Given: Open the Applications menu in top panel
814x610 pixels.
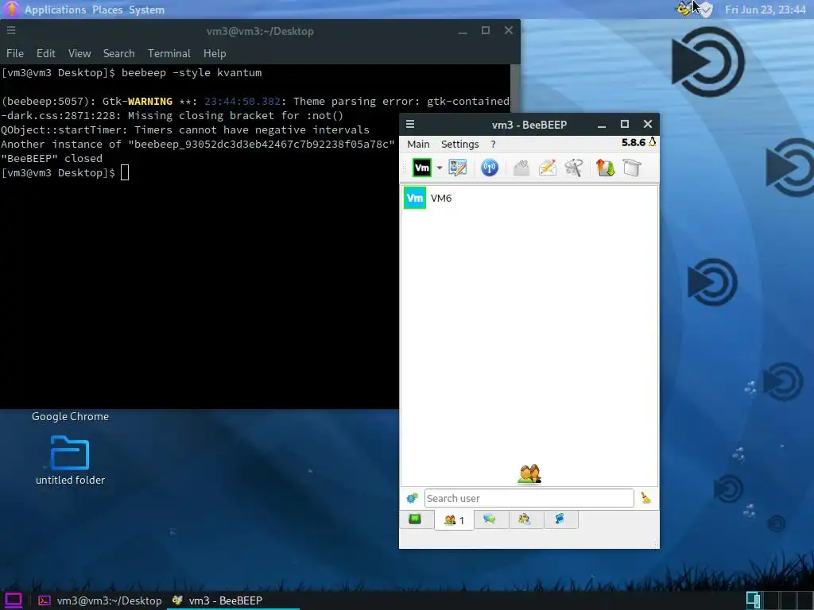Looking at the screenshot, I should (55, 10).
